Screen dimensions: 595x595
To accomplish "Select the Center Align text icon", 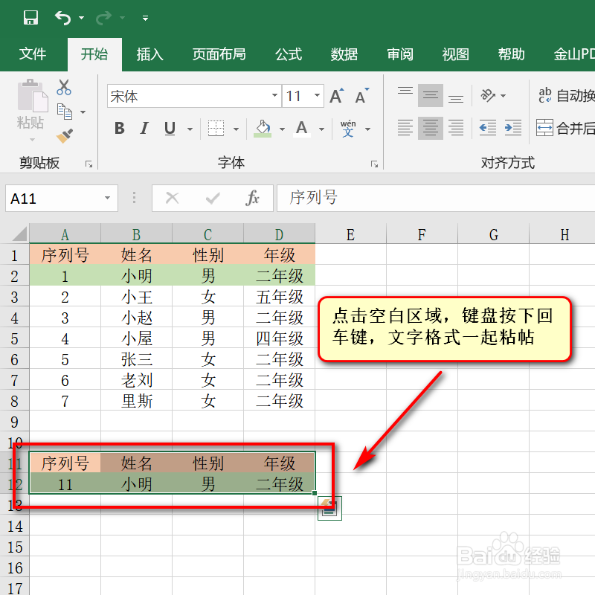I will click(x=431, y=128).
